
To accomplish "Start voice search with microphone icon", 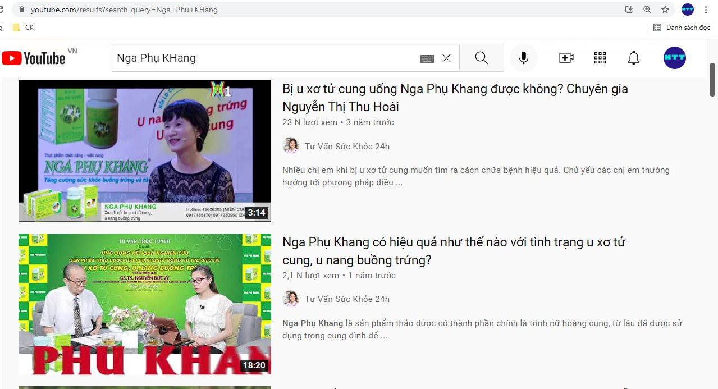I will (x=523, y=58).
